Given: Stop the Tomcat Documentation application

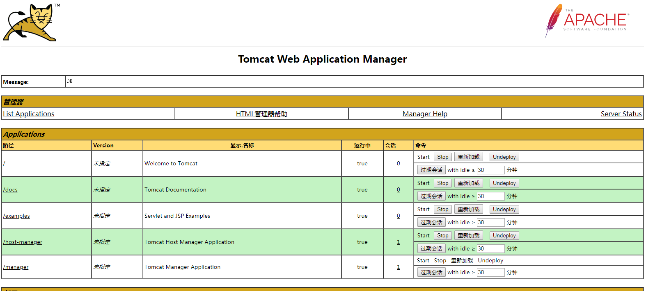Looking at the screenshot, I should point(443,183).
